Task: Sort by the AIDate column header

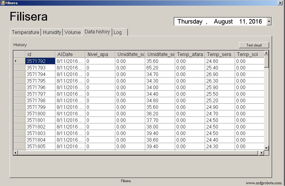Action: pos(70,54)
